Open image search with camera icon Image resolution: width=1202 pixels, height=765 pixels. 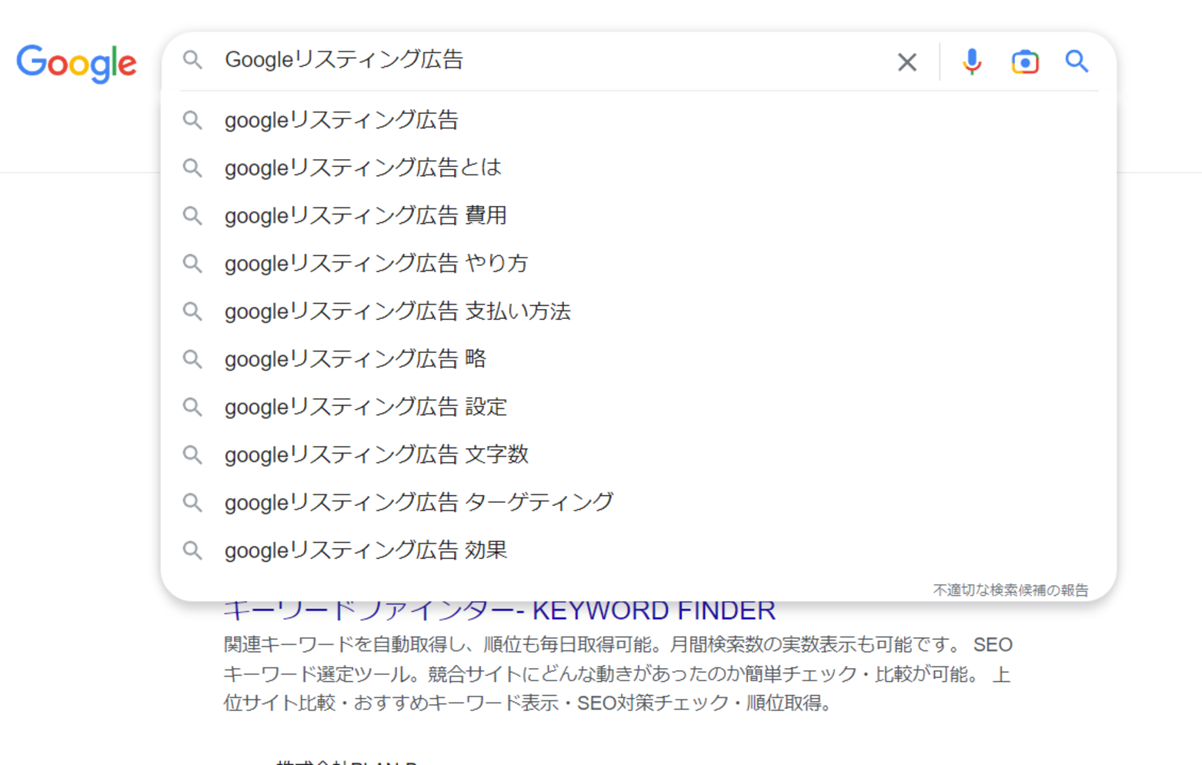(1024, 62)
